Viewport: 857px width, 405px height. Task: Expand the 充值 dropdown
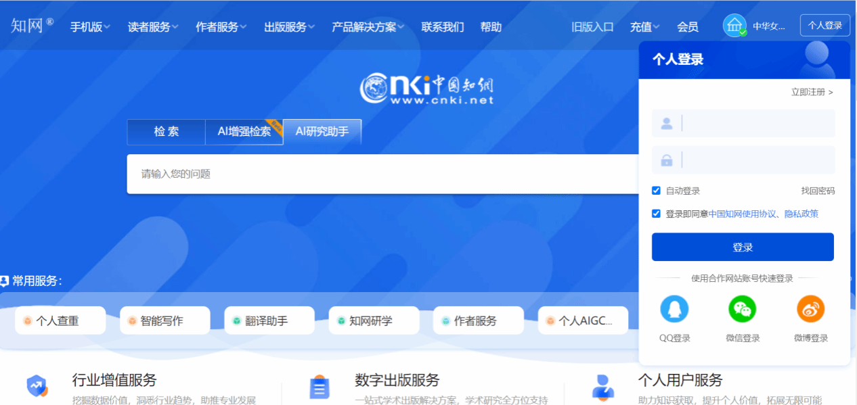tap(644, 27)
